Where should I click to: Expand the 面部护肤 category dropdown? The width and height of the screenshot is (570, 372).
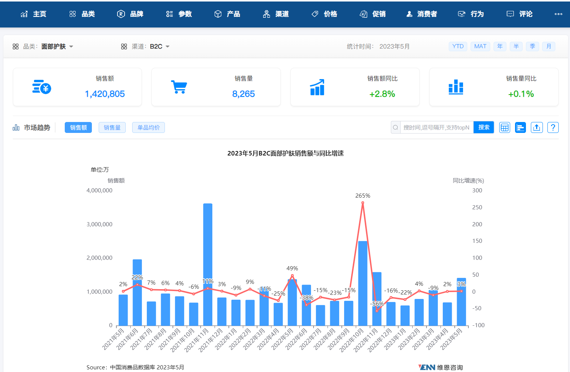coord(57,46)
